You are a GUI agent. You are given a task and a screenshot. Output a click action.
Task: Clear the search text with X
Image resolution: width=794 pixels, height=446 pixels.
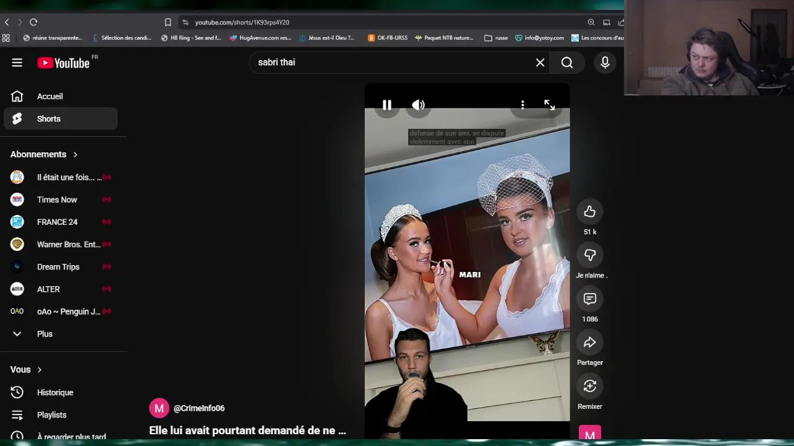[x=540, y=63]
